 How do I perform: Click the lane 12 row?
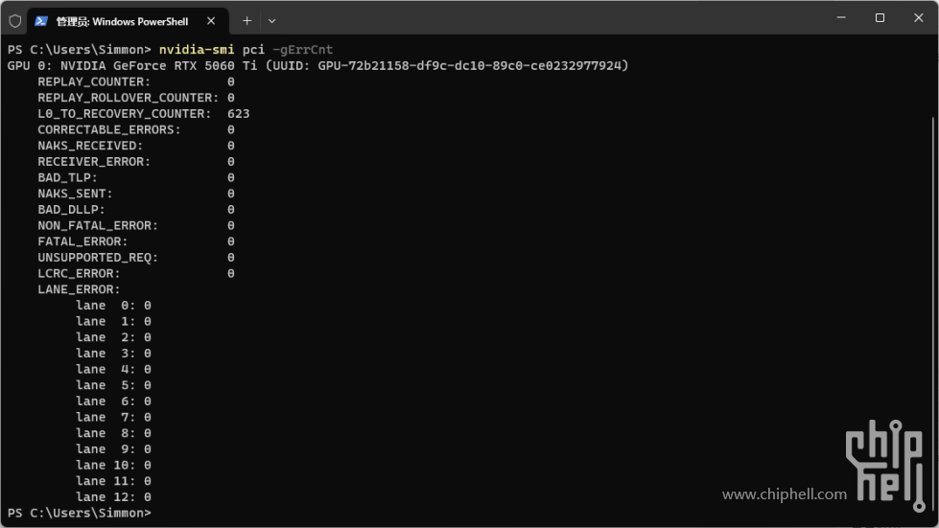click(x=113, y=497)
